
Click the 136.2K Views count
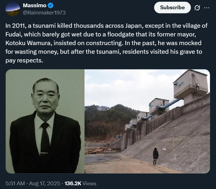point(80,183)
